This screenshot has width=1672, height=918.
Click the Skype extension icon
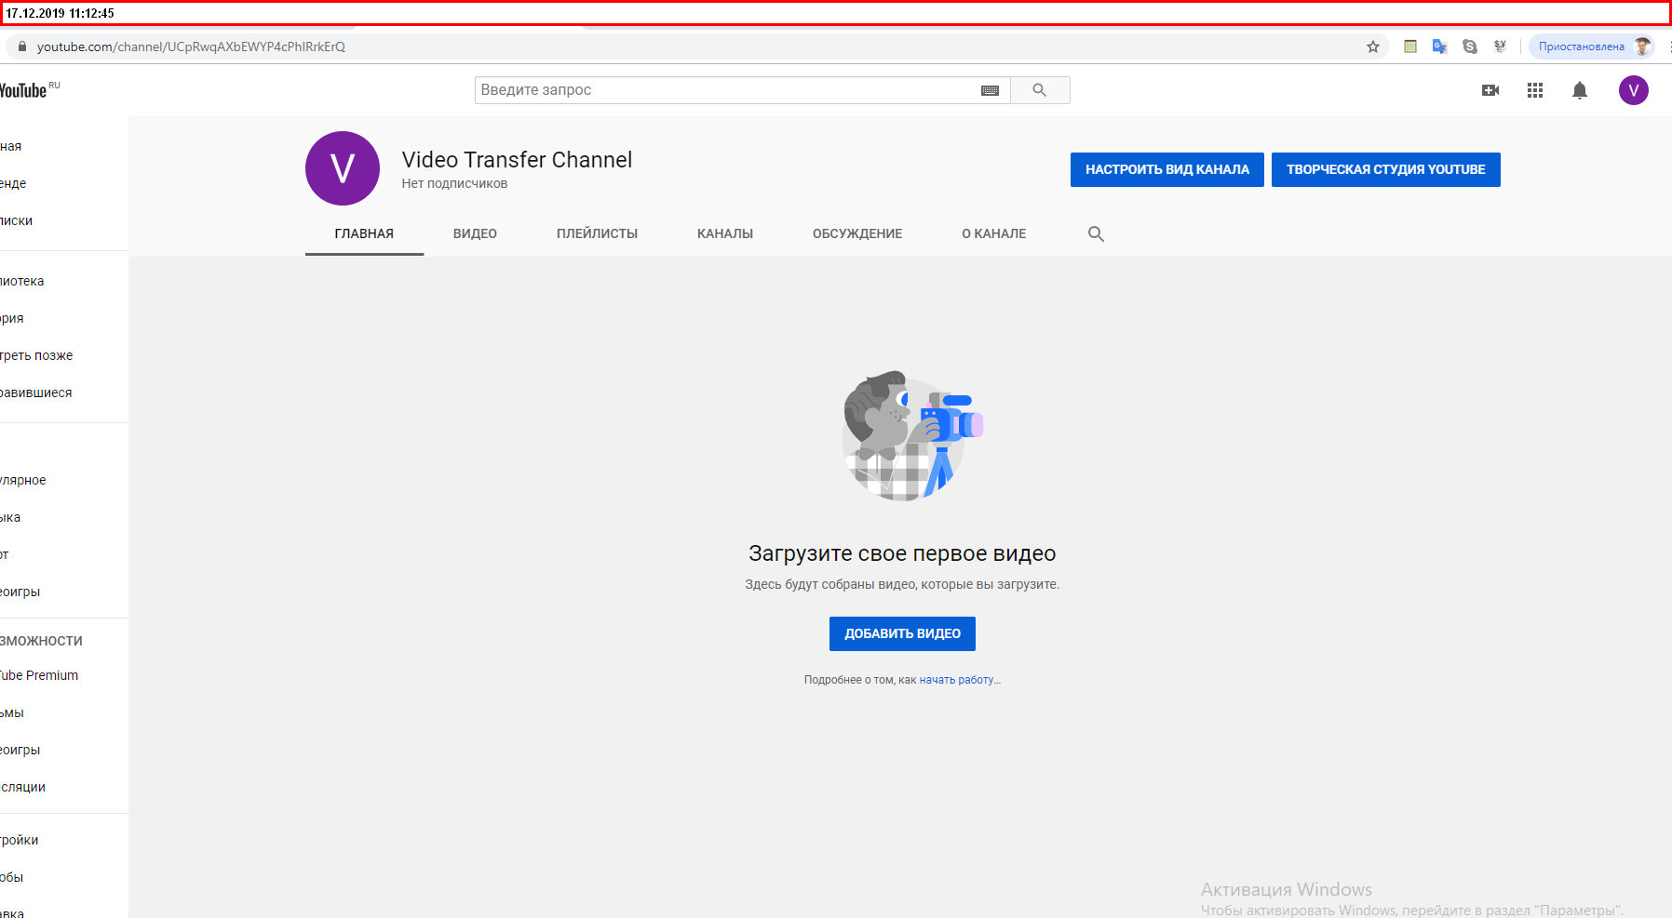click(1470, 47)
